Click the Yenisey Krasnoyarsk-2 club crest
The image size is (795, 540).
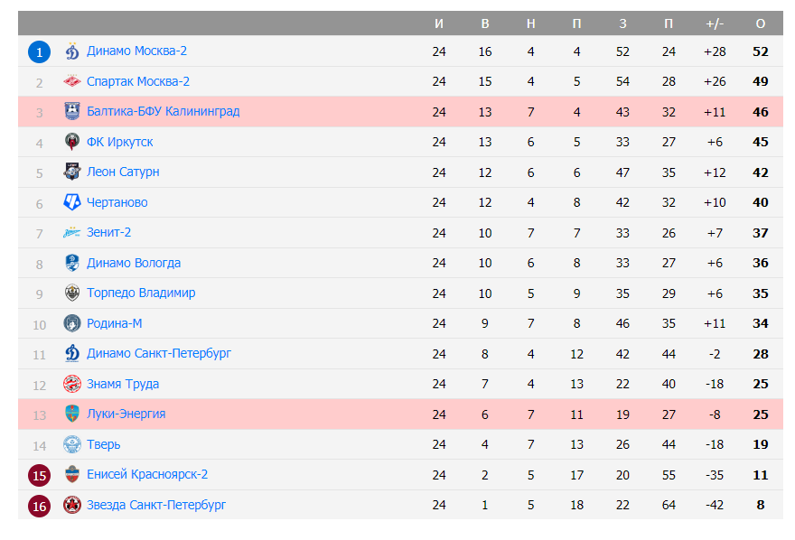coord(72,474)
